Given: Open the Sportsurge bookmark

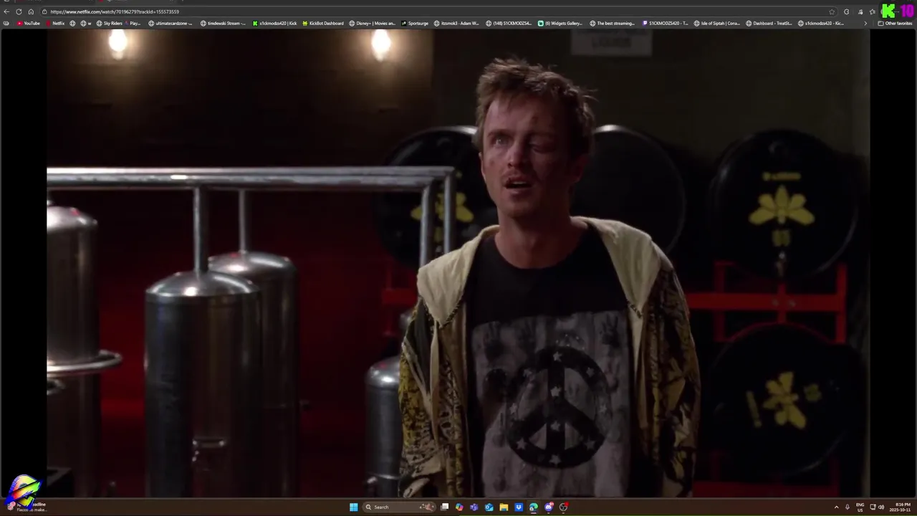Looking at the screenshot, I should tap(415, 23).
